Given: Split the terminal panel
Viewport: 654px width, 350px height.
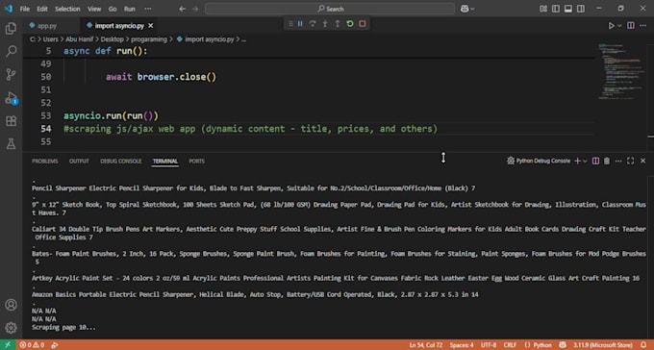Looking at the screenshot, I should [x=595, y=161].
